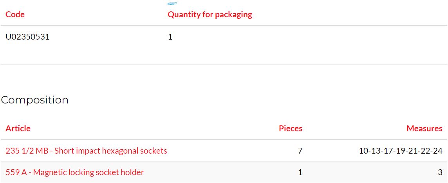
Task: Select the Quantity for packaging column header
Action: [x=210, y=14]
